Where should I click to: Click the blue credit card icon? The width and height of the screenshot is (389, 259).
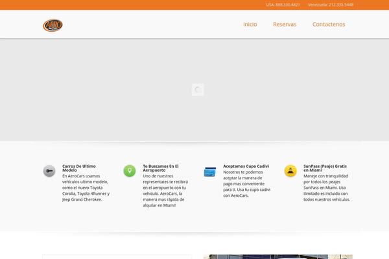(210, 172)
